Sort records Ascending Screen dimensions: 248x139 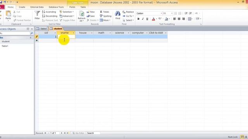(49, 12)
